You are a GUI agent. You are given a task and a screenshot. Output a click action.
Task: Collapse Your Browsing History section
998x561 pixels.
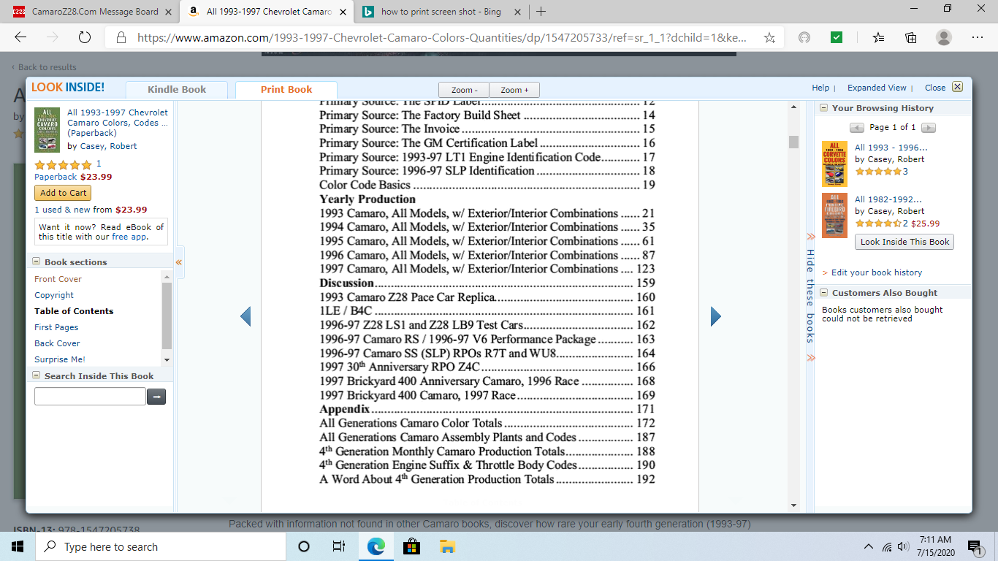point(823,108)
